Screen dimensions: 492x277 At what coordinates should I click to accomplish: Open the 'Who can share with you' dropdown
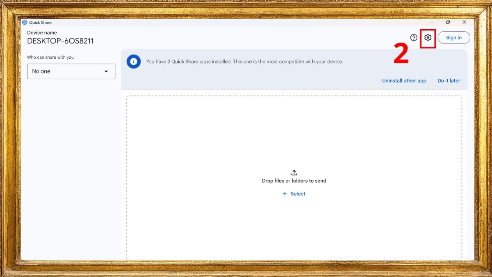71,71
